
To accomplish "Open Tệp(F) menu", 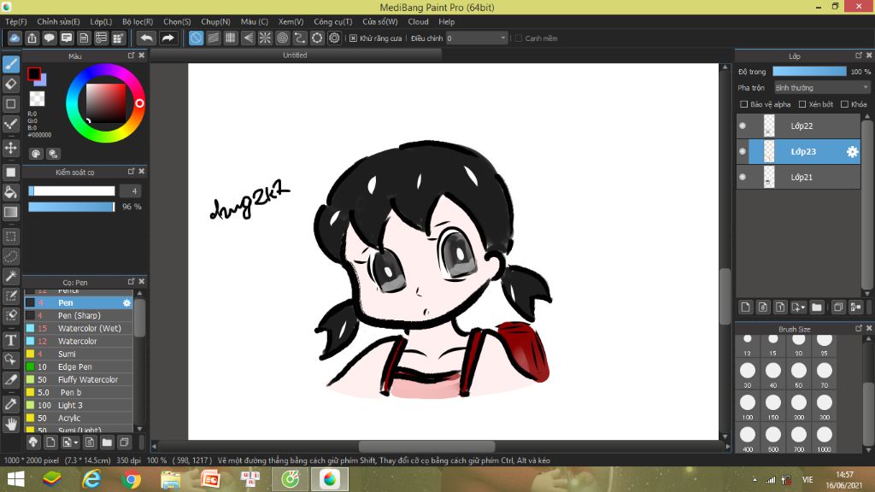I will (16, 21).
